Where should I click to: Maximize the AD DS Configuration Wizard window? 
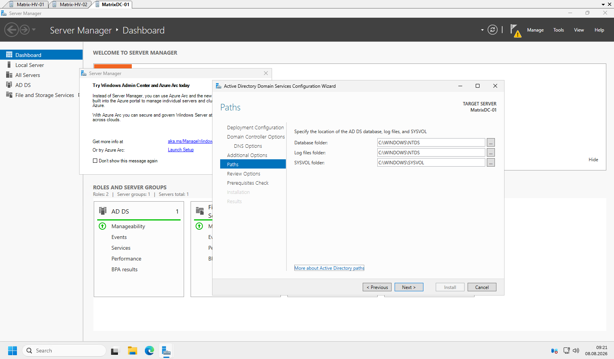click(478, 86)
